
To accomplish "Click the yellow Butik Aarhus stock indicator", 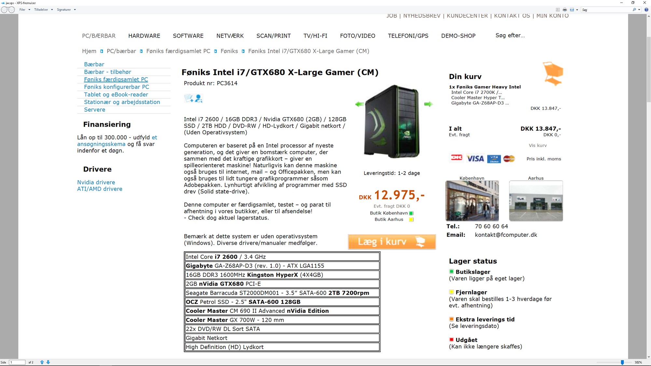I will coord(411,220).
